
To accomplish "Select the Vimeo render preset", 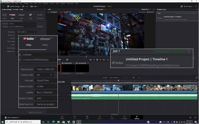I will [x=21, y=16].
